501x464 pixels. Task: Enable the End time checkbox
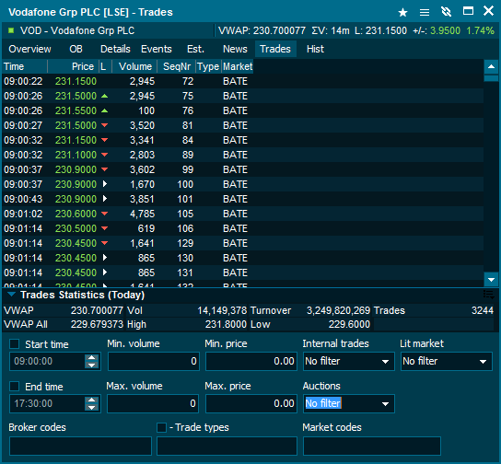pyautogui.click(x=15, y=386)
